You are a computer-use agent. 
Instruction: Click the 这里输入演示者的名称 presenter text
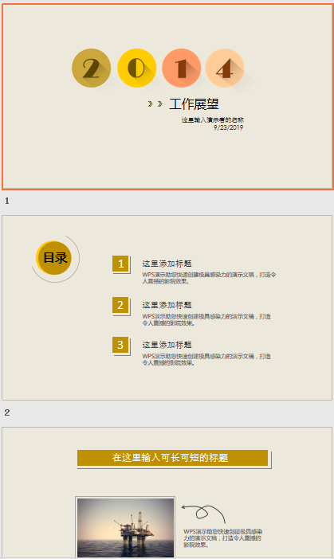click(x=213, y=119)
